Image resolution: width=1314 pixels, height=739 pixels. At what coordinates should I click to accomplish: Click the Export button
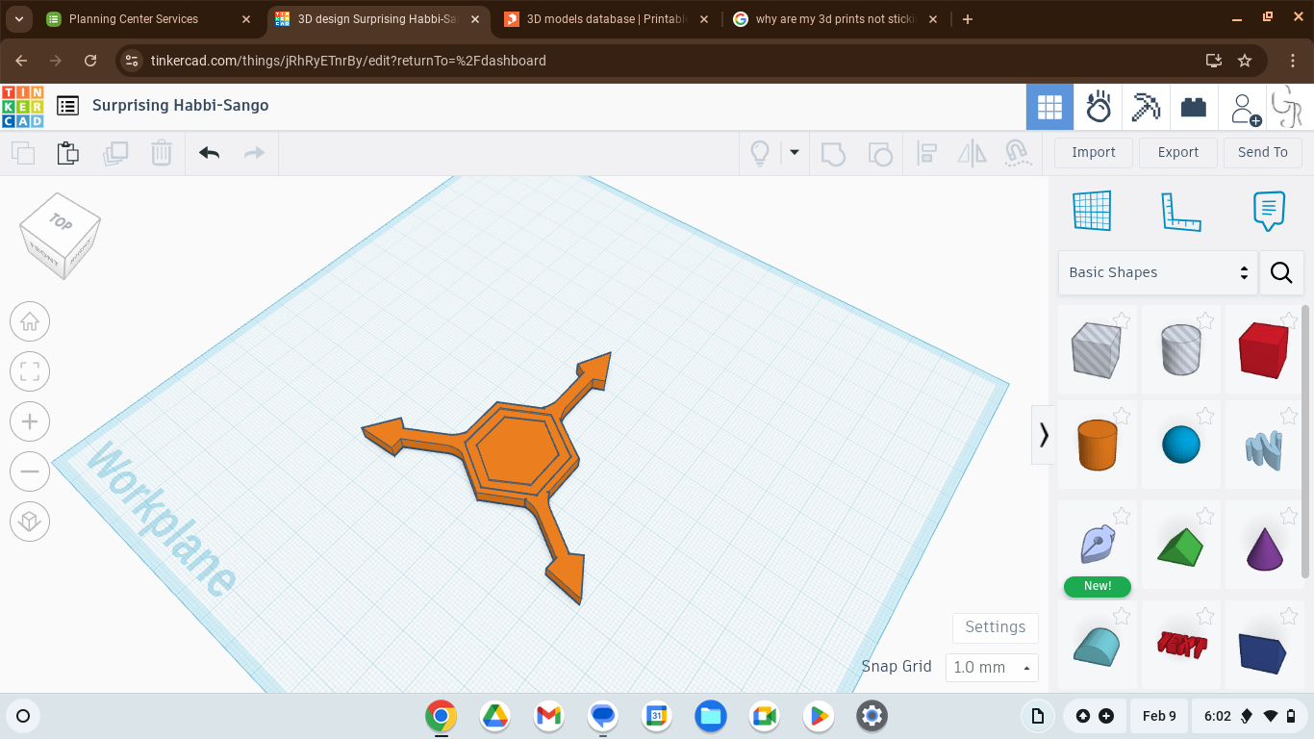coord(1178,152)
